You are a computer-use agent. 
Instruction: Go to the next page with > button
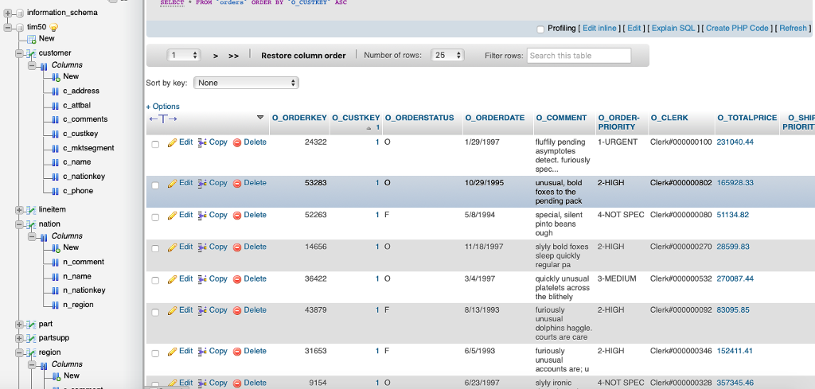(x=216, y=56)
